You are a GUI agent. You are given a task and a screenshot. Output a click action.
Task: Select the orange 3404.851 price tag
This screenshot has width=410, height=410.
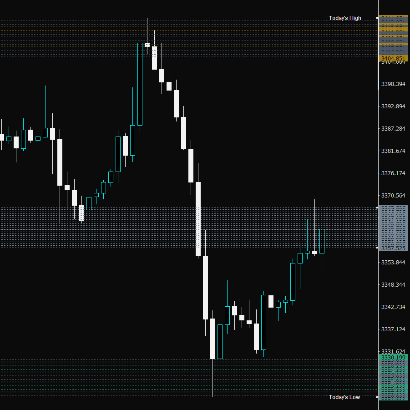pos(393,58)
